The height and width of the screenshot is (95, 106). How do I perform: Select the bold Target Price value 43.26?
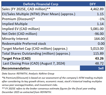pyautogui.click(x=99, y=58)
